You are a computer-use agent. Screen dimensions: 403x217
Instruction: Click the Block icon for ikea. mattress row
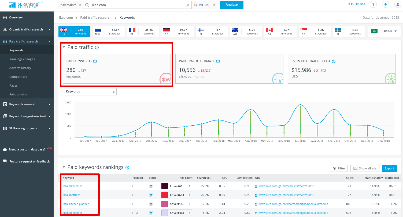point(151,195)
